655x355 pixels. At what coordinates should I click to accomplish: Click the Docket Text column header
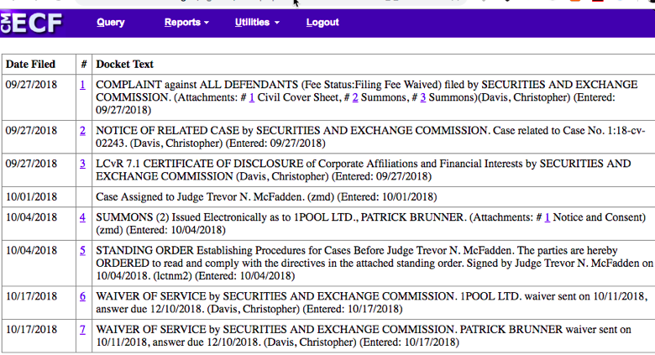124,64
